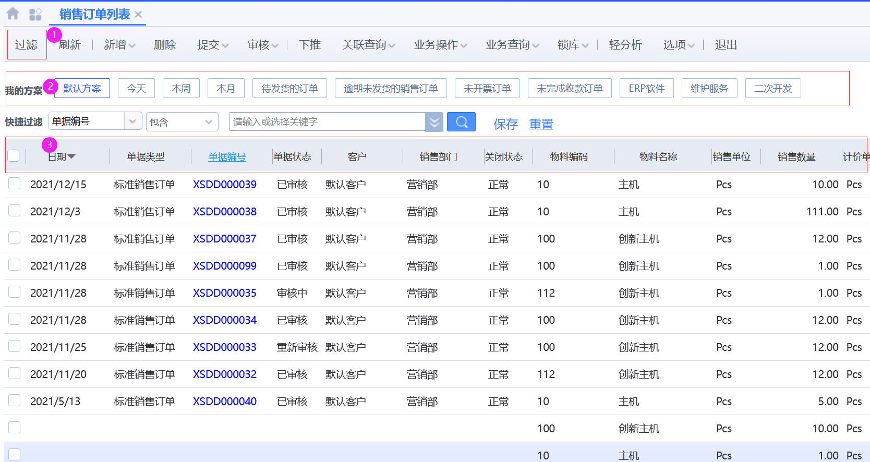The image size is (870, 462).
Task: Apply the 逾期未发货的销售订单 scheme
Action: pyautogui.click(x=391, y=88)
